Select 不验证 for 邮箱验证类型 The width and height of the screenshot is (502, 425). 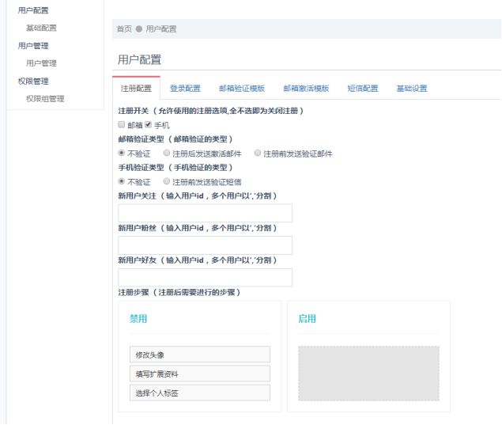(121, 153)
